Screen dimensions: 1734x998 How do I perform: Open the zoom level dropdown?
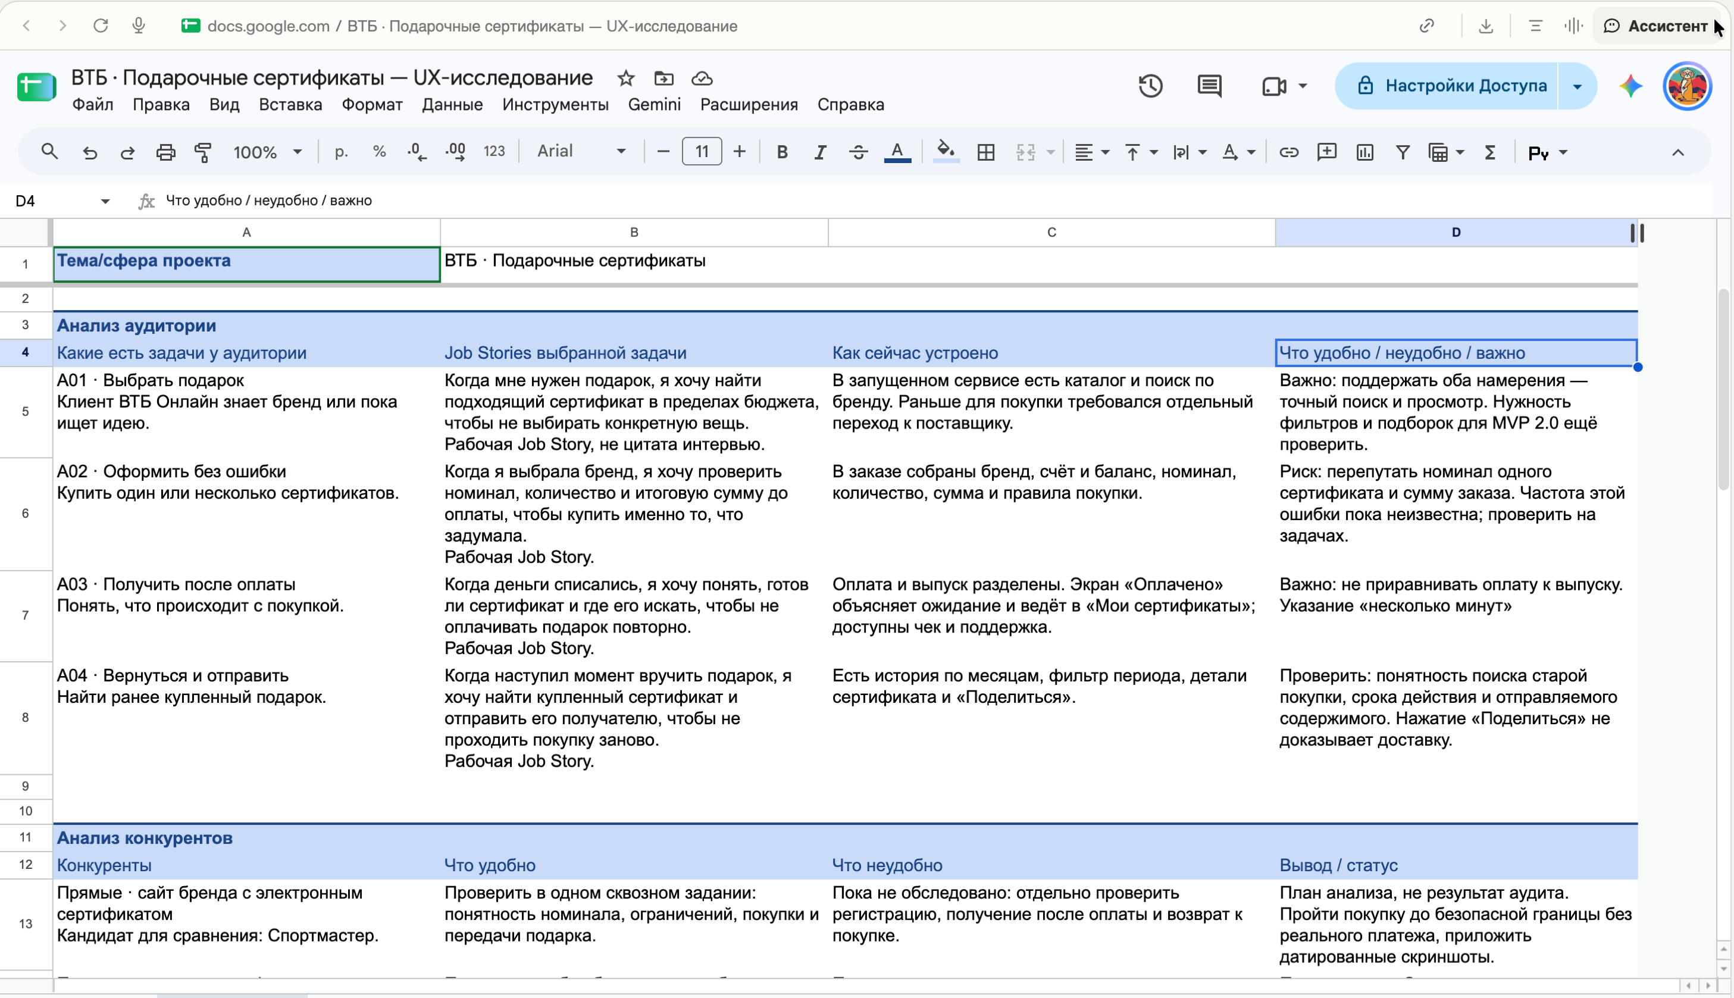tap(267, 152)
